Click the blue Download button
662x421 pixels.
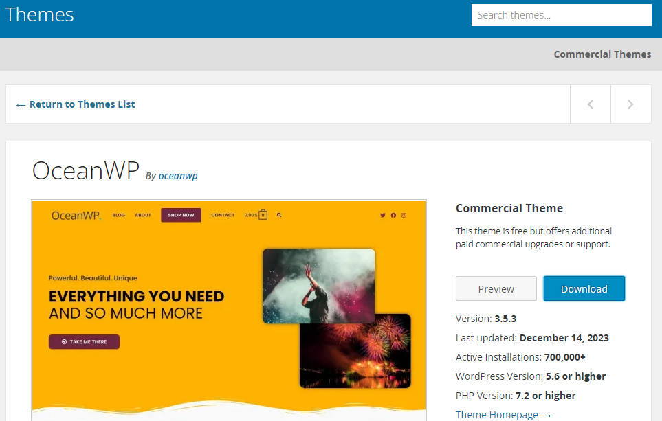[584, 289]
